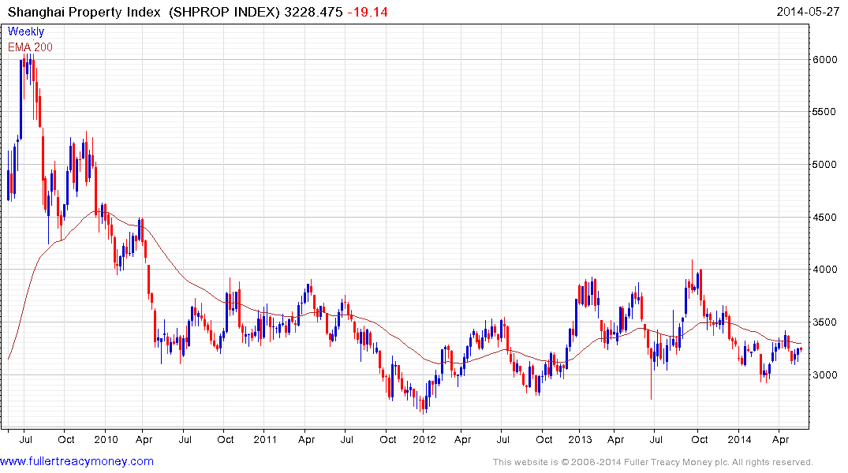Click the 4500 price axis label
The image size is (848, 473).
[x=825, y=218]
